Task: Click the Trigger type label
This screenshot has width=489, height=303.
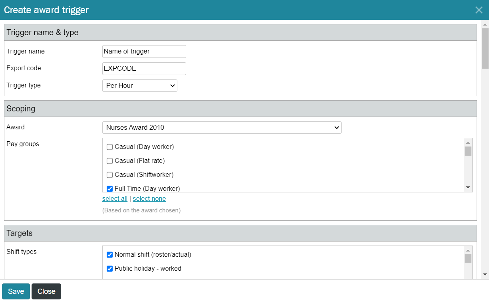Action: point(24,85)
